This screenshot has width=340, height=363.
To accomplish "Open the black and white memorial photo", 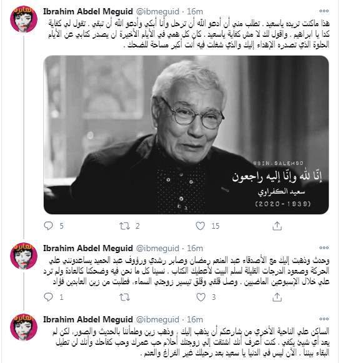I will tap(186, 135).
